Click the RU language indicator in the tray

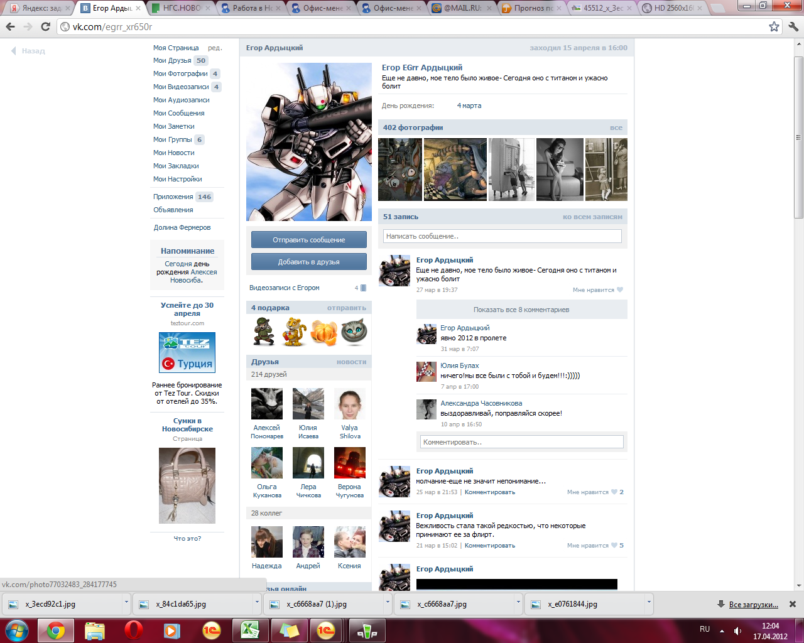coord(705,629)
